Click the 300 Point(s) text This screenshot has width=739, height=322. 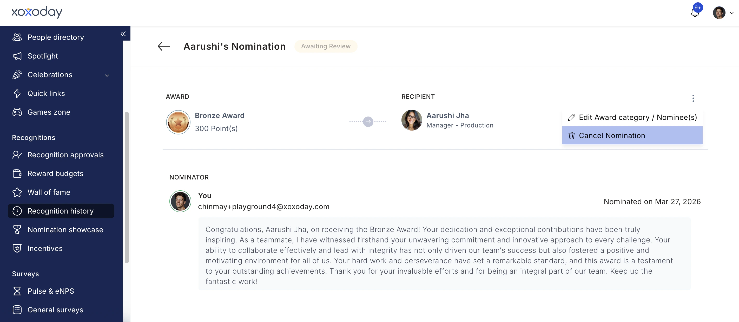click(216, 128)
